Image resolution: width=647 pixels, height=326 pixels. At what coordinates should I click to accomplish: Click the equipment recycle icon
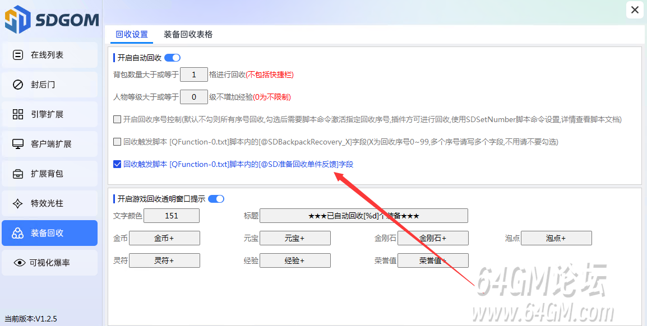pyautogui.click(x=18, y=233)
